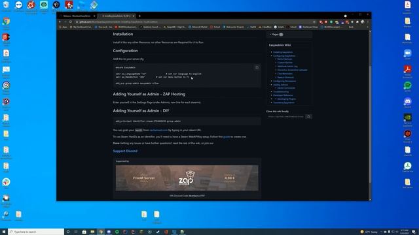This screenshot has height=235, width=419.
Task: Open the Cloudflare bookmark
Action: click(x=264, y=27)
